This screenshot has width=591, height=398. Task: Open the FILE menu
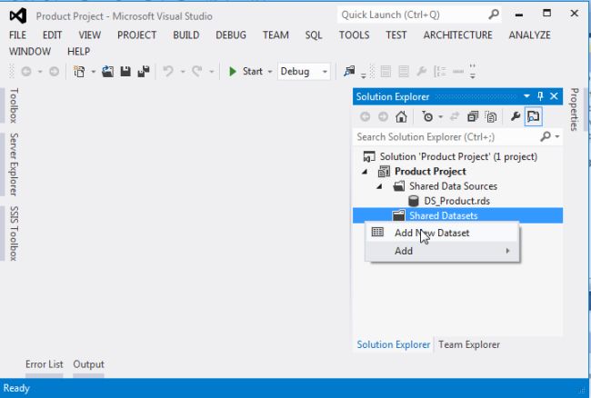point(17,35)
